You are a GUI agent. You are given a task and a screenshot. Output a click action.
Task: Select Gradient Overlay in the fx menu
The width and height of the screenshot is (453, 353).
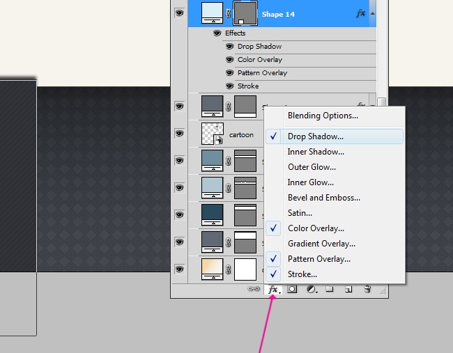point(321,244)
